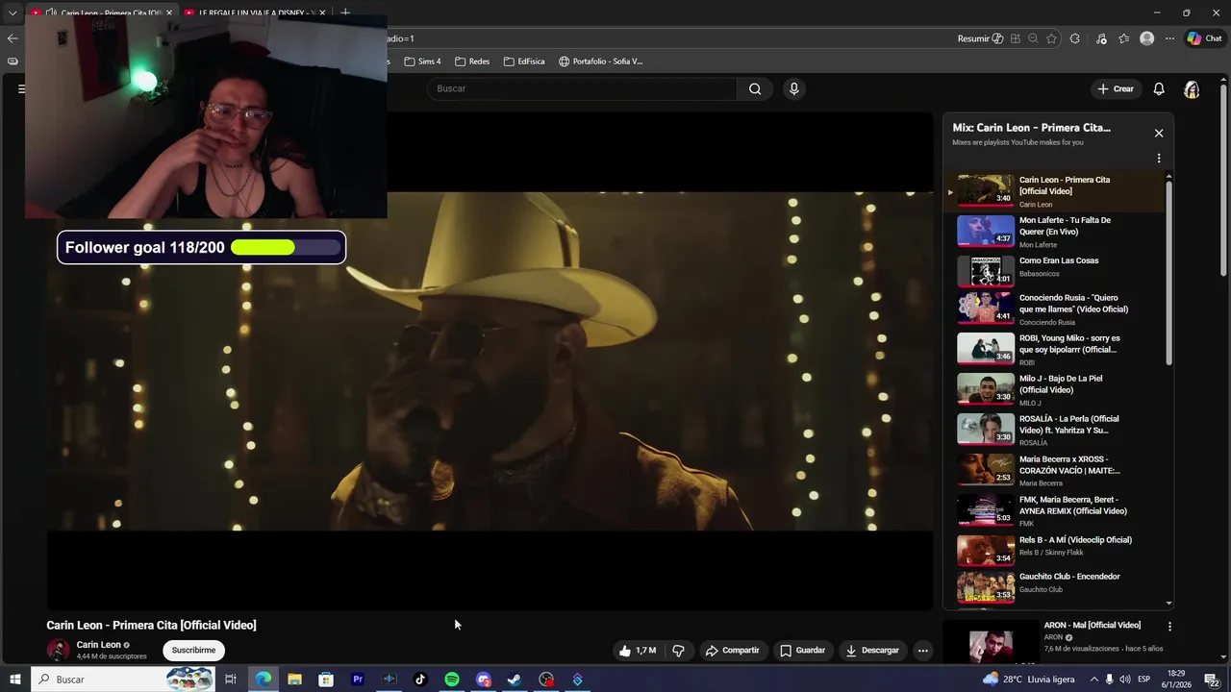Screen dimensions: 1231x692
Task: Click the zoom-out magnifier in address bar
Action: point(1033,38)
